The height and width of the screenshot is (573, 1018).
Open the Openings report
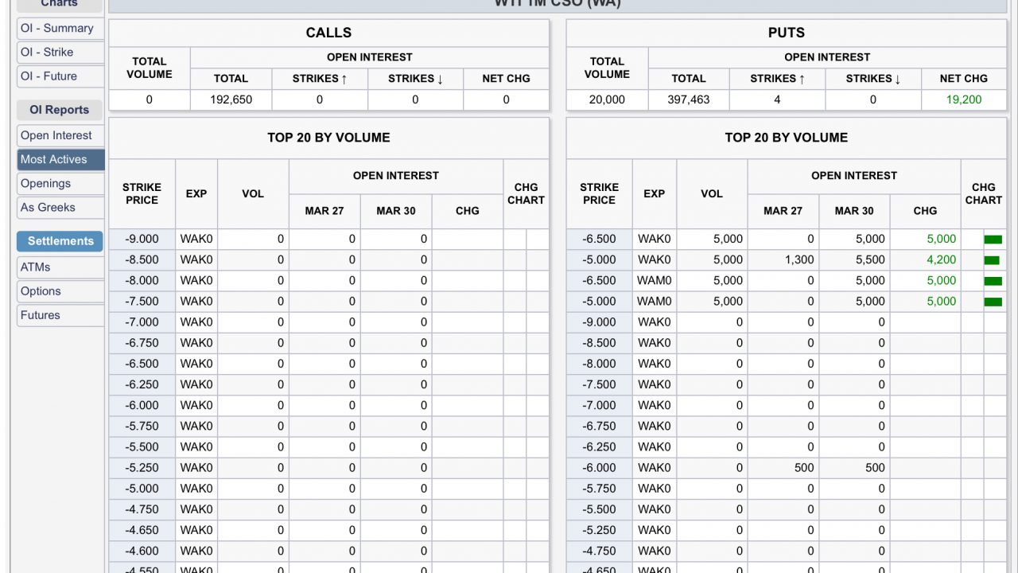tap(60, 183)
